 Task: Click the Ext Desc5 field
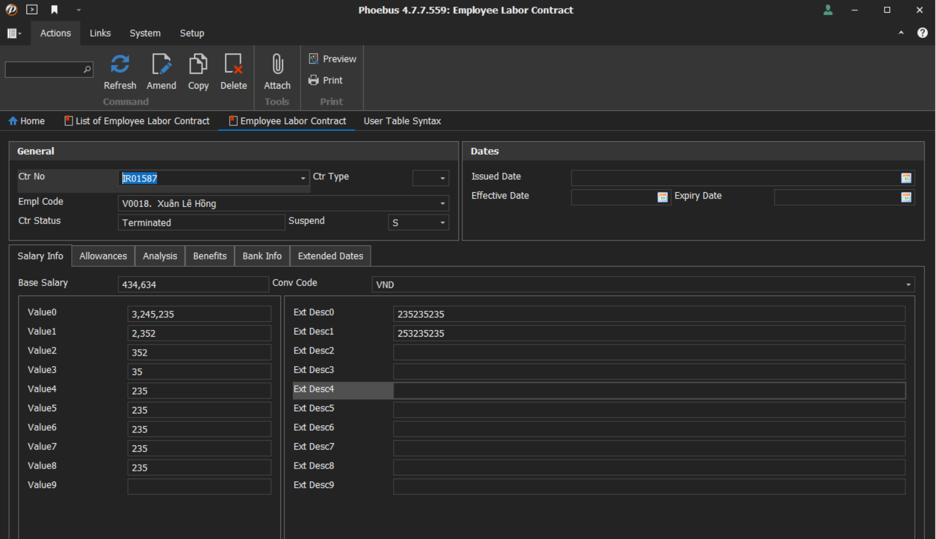[649, 410]
